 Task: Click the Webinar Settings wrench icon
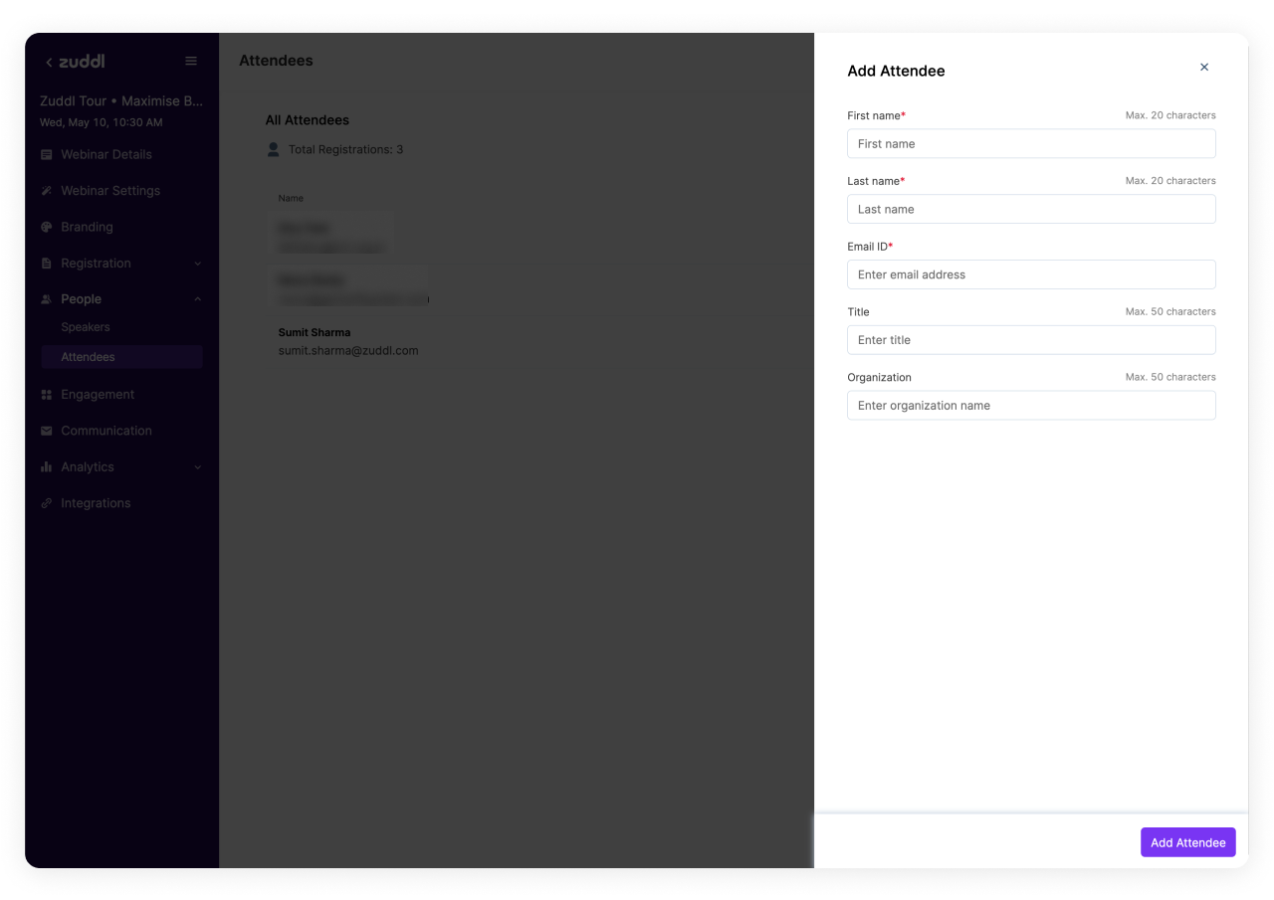[47, 191]
